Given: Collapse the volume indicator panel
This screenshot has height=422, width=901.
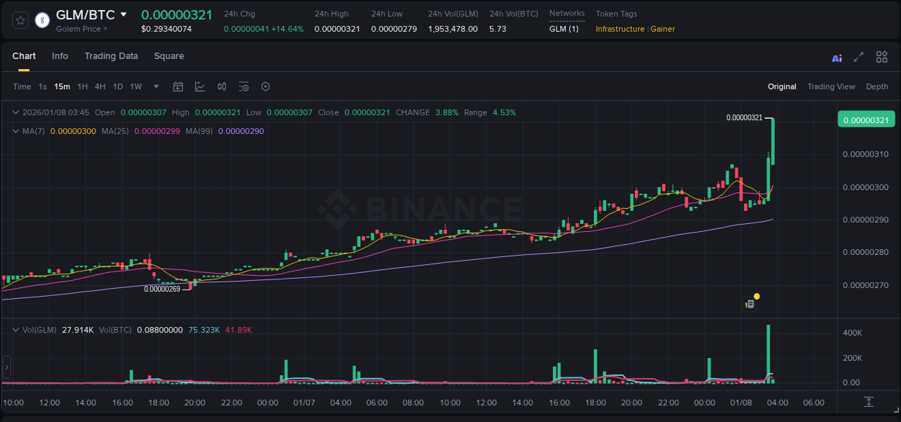Looking at the screenshot, I should click(x=14, y=330).
